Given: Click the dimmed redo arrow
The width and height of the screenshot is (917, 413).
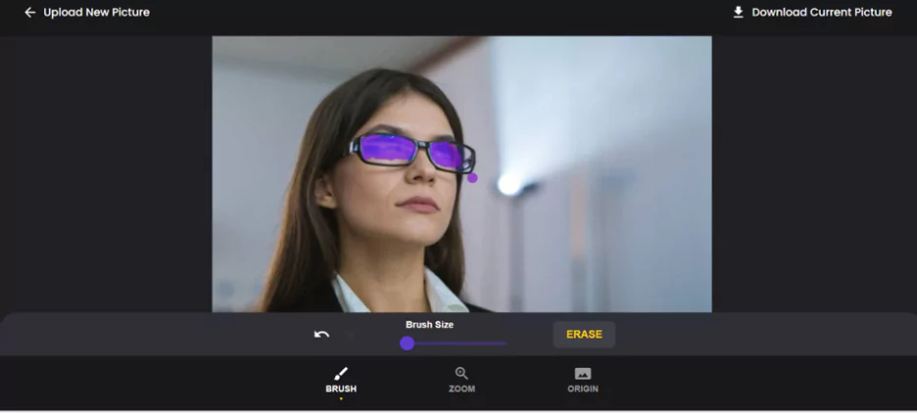Looking at the screenshot, I should (350, 334).
